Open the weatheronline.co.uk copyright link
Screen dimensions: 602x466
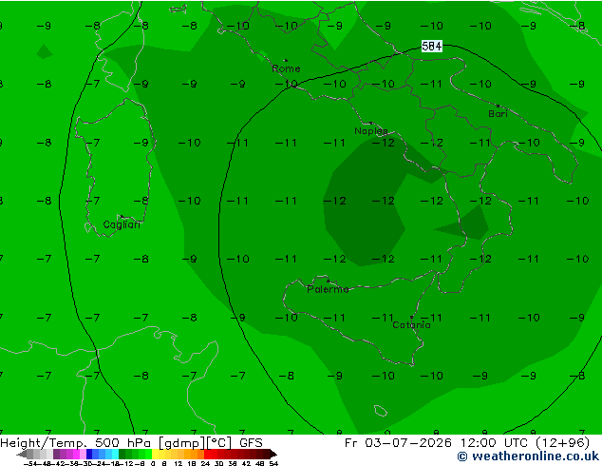click(x=528, y=456)
